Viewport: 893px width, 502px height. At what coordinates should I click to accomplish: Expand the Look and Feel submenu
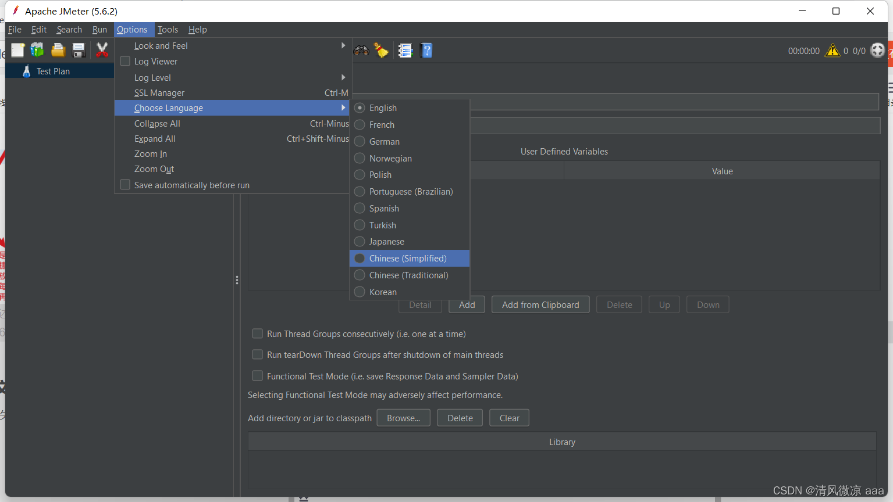click(233, 46)
